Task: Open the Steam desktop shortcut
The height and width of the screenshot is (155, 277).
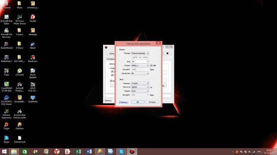Action: click(33, 45)
